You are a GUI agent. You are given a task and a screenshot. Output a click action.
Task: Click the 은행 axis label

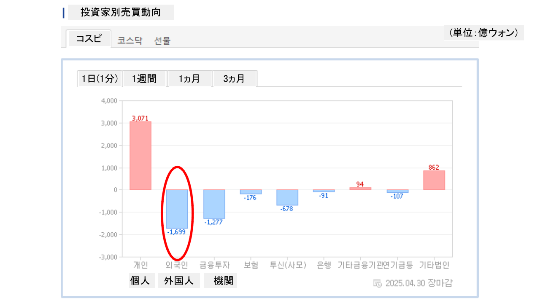pos(324,265)
